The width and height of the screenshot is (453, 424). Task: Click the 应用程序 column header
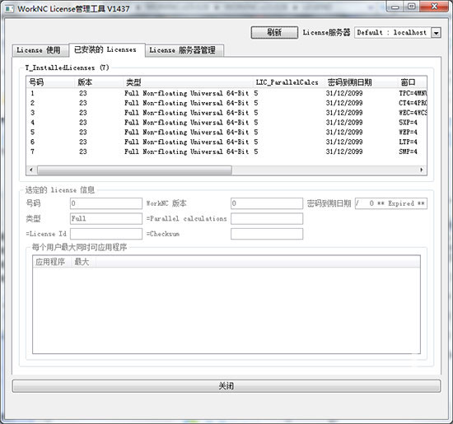(52, 262)
